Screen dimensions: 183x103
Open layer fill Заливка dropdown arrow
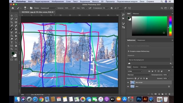pyautogui.click(x=168, y=78)
